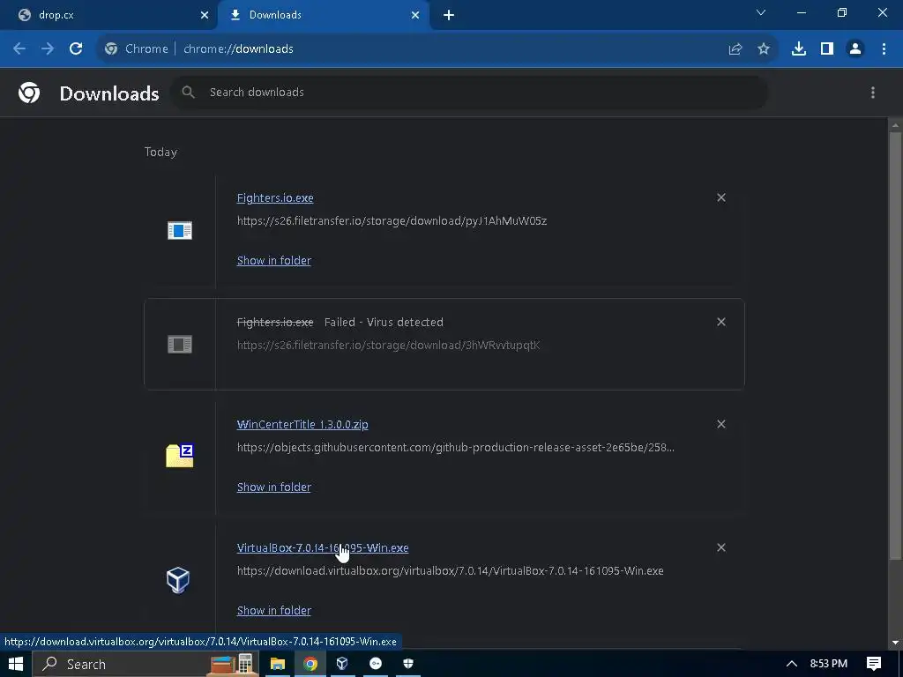Click the Failed - Virus detected status text
This screenshot has width=903, height=677.
pos(384,322)
